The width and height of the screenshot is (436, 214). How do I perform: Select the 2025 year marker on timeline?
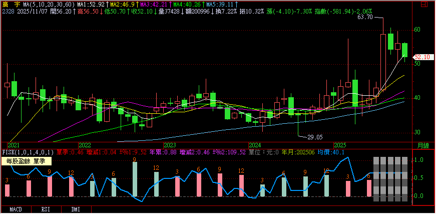341,145
